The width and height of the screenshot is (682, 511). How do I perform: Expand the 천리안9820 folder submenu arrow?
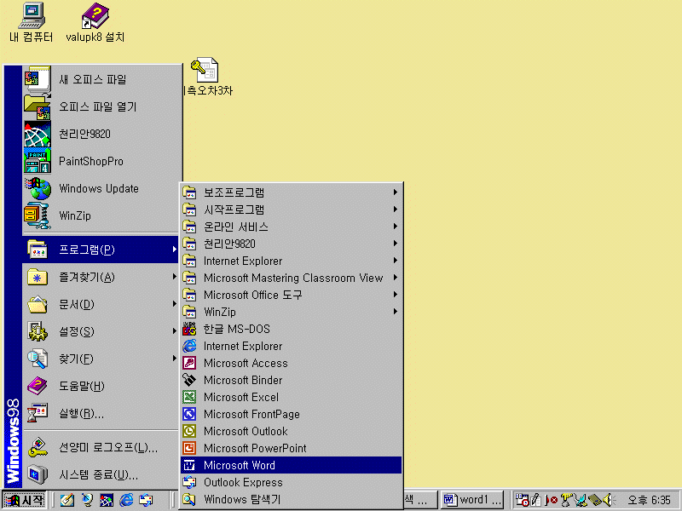coord(395,244)
